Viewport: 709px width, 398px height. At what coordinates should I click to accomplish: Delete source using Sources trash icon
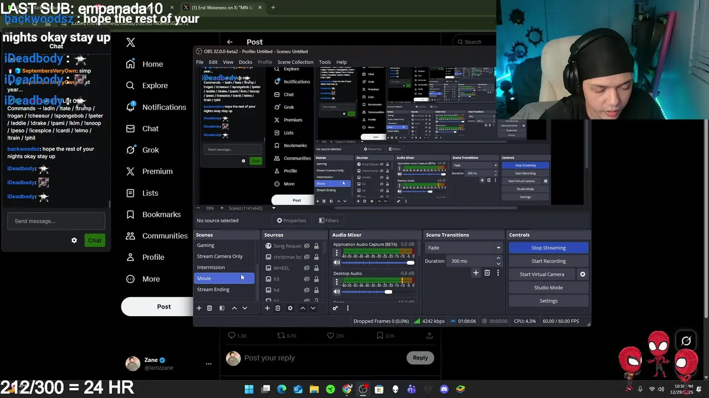pos(278,308)
